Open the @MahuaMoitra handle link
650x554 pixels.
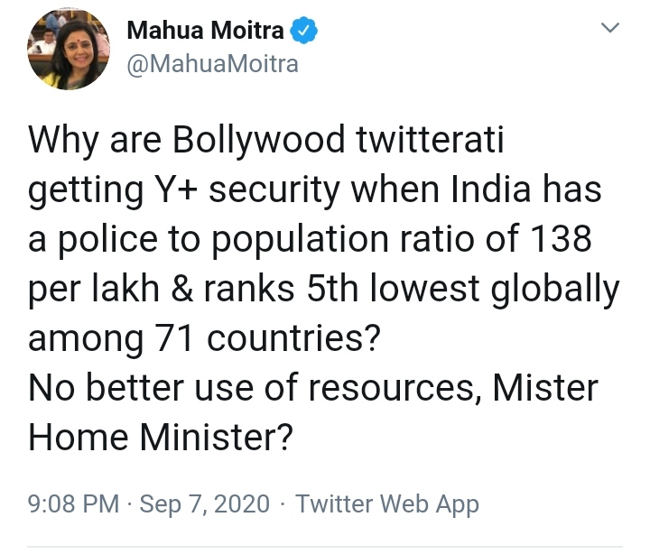(x=212, y=65)
